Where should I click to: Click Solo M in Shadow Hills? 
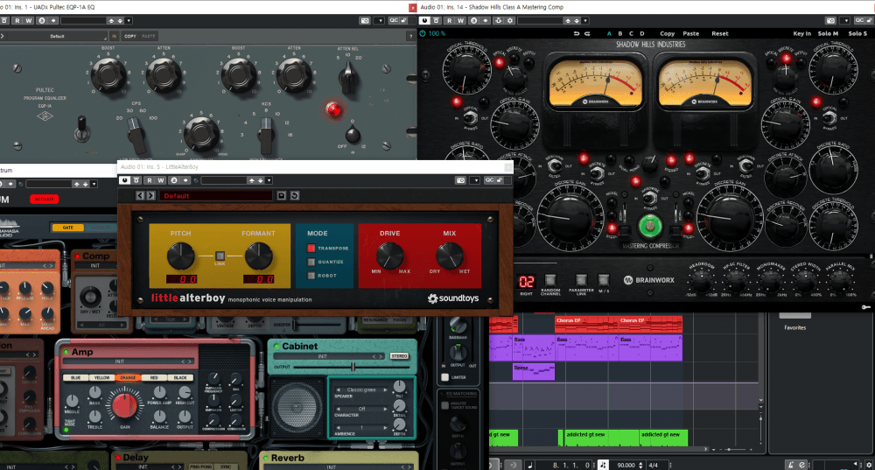click(828, 33)
